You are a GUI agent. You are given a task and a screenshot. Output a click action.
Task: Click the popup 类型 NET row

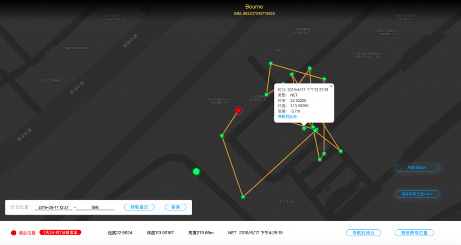coord(288,95)
